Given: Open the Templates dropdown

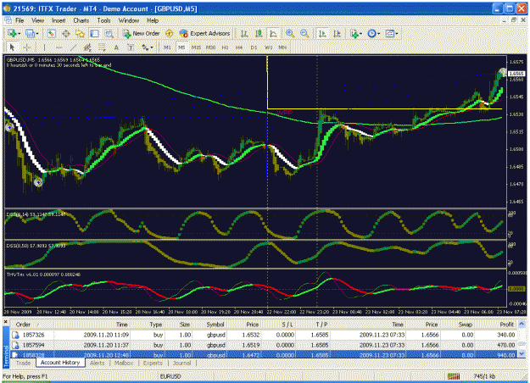Looking at the screenshot, I should 392,33.
